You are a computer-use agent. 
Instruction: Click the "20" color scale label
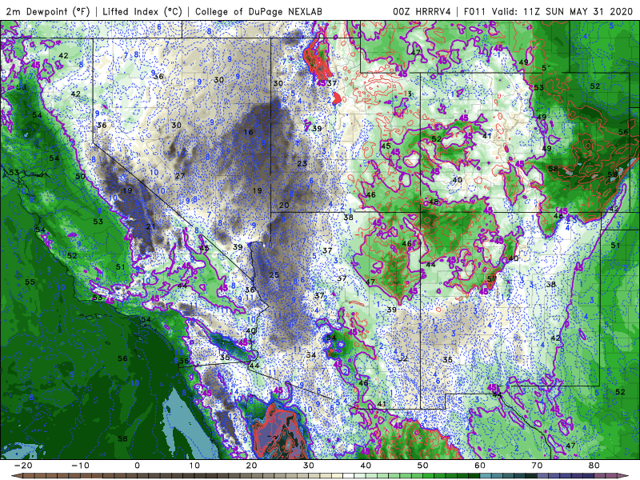pyautogui.click(x=251, y=466)
